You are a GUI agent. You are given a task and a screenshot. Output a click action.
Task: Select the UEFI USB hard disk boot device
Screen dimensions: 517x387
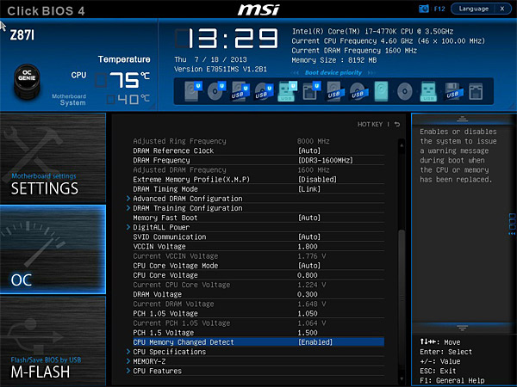[x=240, y=91]
